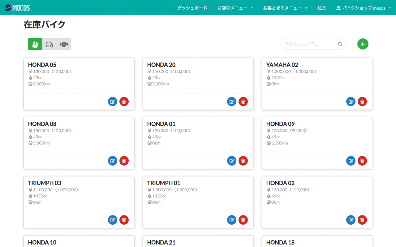
Task: Click the TRIUMPH 03 card title
Action: point(45,183)
